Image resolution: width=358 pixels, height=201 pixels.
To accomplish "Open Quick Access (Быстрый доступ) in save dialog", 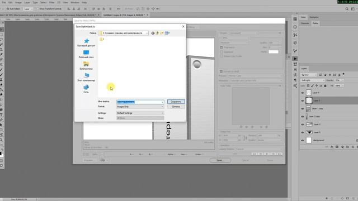I will (86, 42).
